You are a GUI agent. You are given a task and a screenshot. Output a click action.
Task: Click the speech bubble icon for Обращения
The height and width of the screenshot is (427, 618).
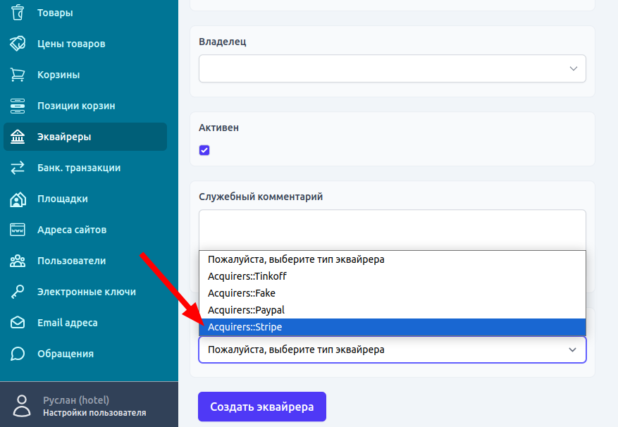pos(18,354)
